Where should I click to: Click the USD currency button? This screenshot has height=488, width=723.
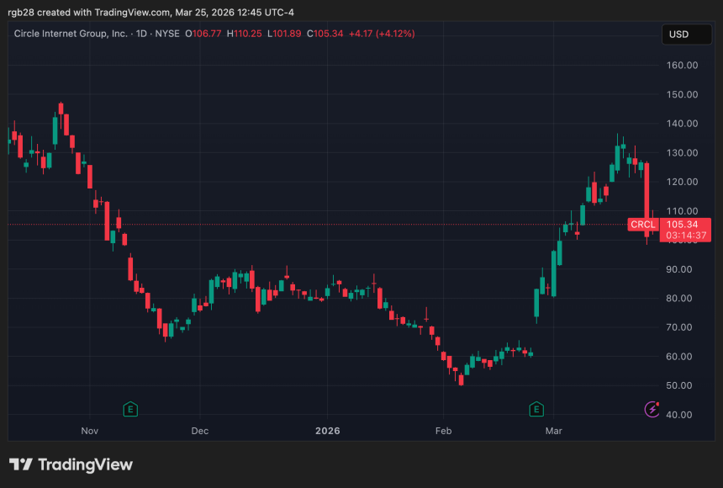(687, 34)
